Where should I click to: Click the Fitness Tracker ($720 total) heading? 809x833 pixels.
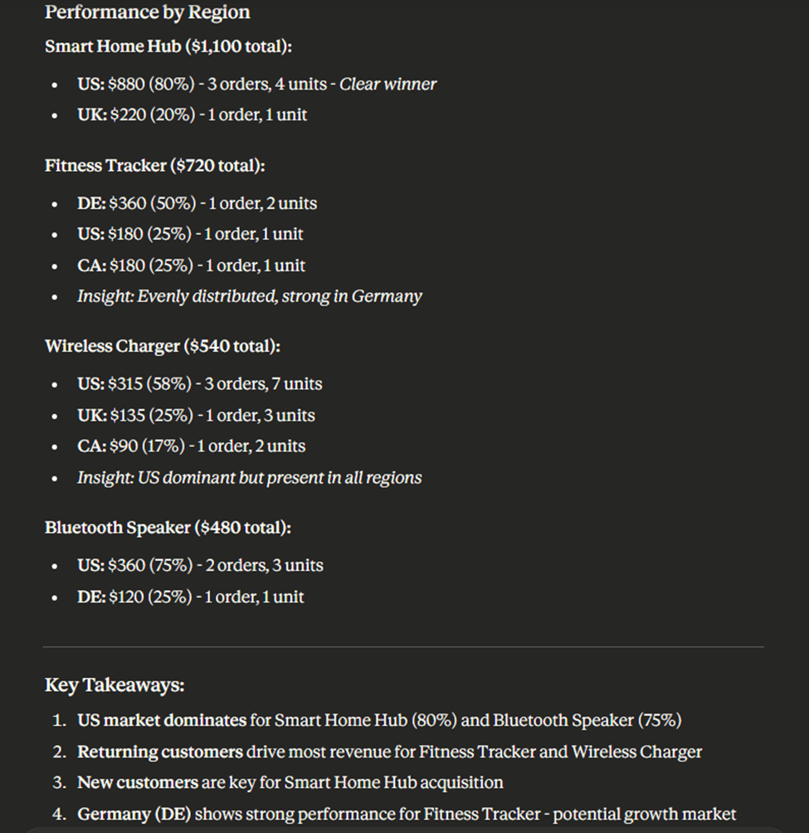(x=155, y=166)
